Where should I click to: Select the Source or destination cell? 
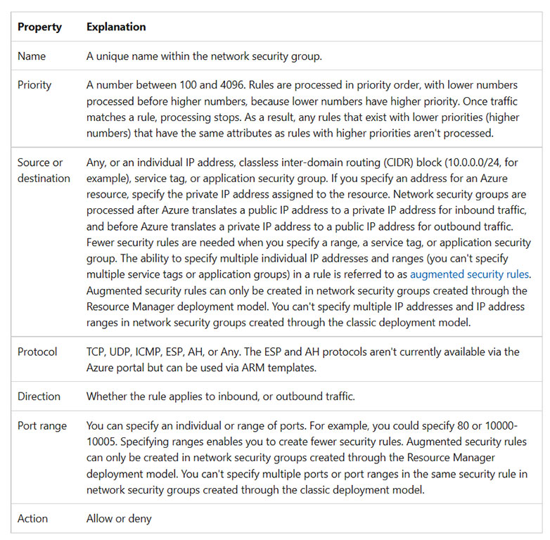pyautogui.click(x=44, y=170)
